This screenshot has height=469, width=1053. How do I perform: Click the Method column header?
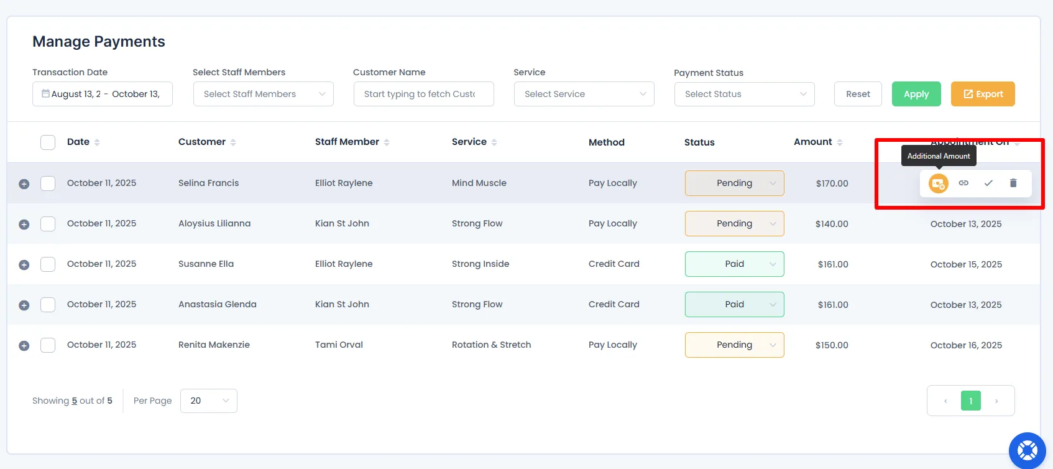pyautogui.click(x=607, y=142)
